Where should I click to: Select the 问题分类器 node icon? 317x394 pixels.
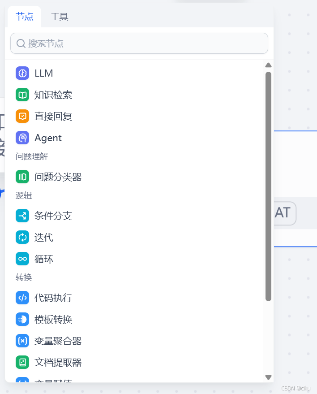tap(22, 177)
